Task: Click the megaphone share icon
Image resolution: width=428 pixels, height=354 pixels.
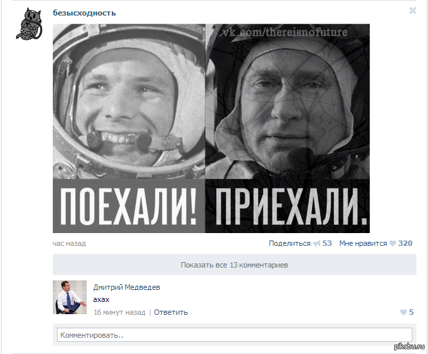Action: click(x=316, y=243)
